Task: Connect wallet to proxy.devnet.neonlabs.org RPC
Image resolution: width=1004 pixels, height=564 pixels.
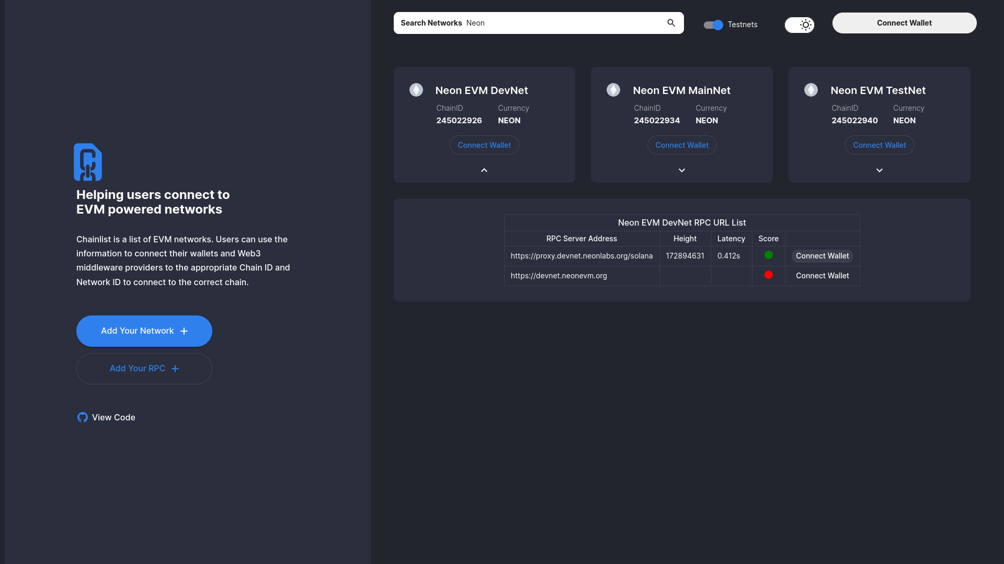Action: point(822,256)
